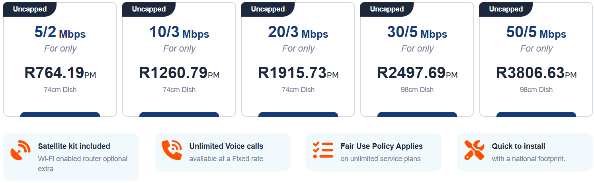
Task: Click the Uncapped badge on the 5/2 Mbps card
Action: tap(29, 9)
